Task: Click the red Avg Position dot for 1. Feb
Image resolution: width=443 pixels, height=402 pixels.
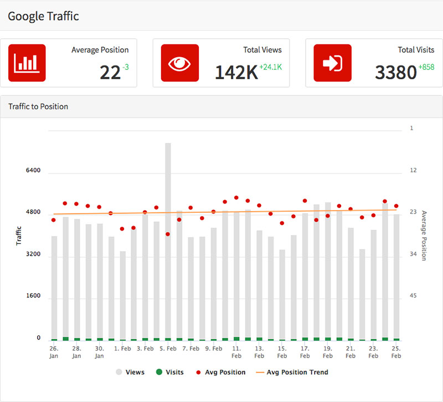Action: pyautogui.click(x=122, y=229)
